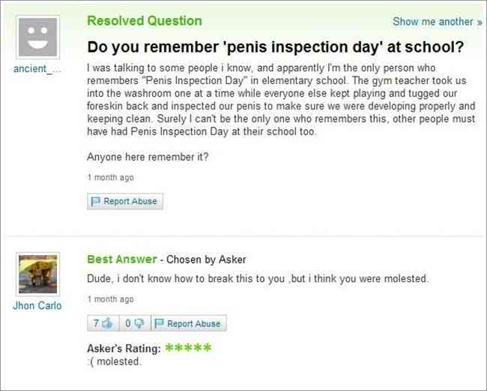This screenshot has height=391, width=487.
Task: Click the green Asker's Rating stars
Action: (x=188, y=348)
